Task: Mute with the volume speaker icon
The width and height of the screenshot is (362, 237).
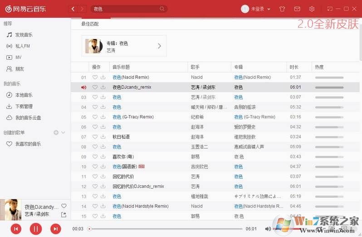Action: (x=268, y=229)
